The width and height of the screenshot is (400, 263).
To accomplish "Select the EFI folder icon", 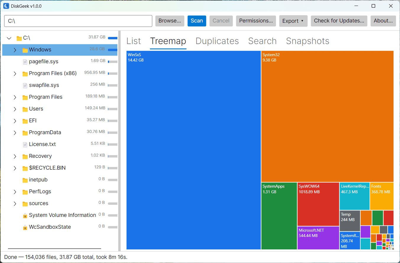I will coord(25,121).
